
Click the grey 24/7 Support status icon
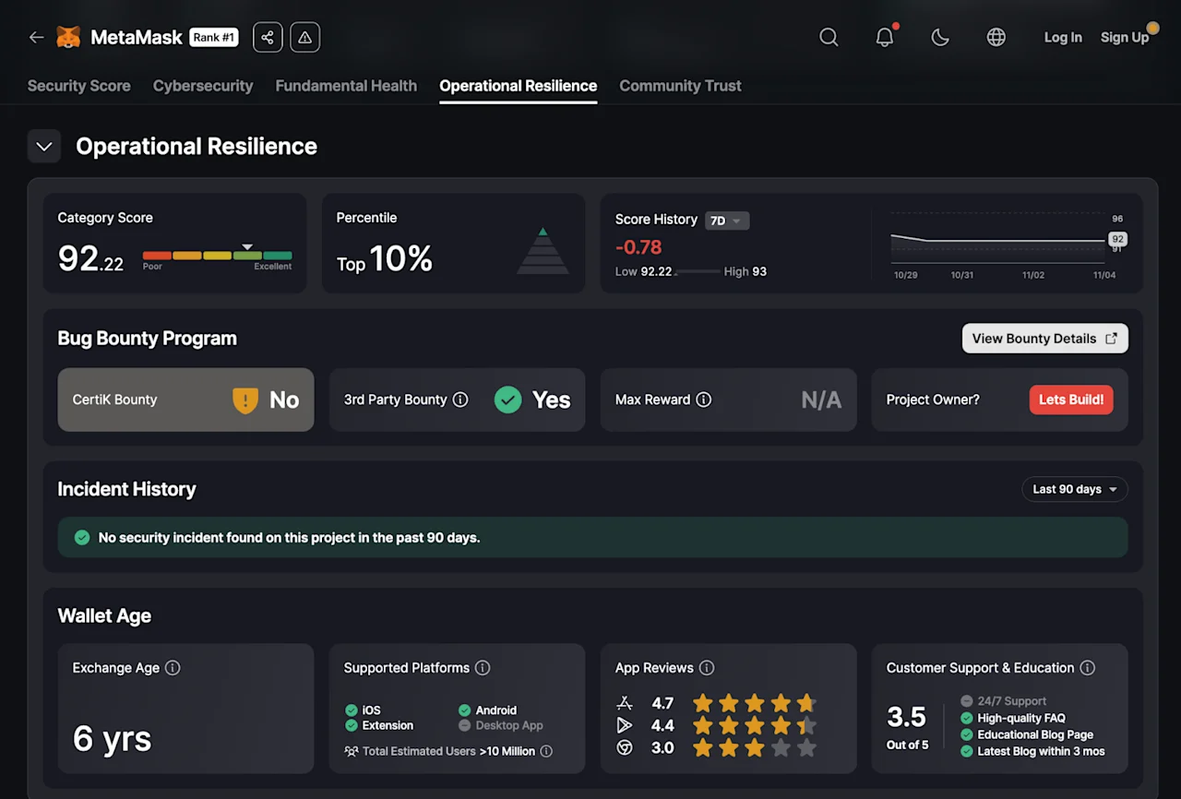pos(967,701)
